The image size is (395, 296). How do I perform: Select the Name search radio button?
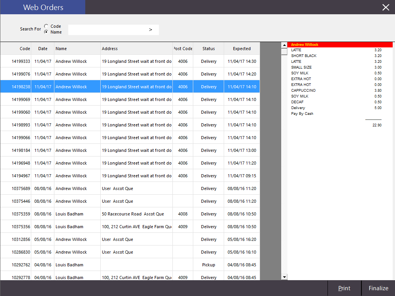click(x=46, y=32)
